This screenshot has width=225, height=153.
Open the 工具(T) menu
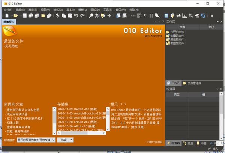click(107, 9)
